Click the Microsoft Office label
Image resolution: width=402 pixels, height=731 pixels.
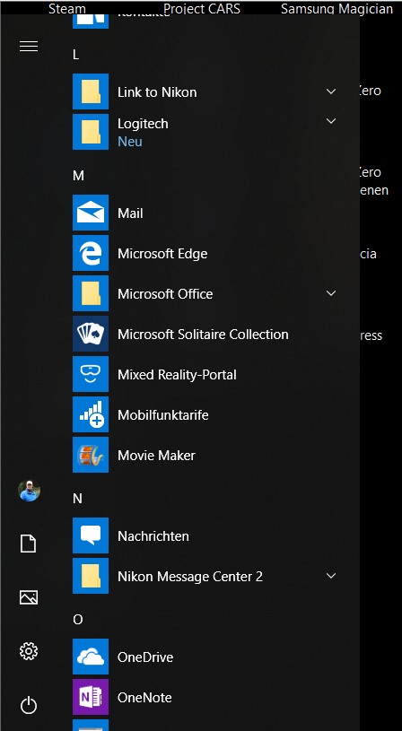click(x=165, y=294)
